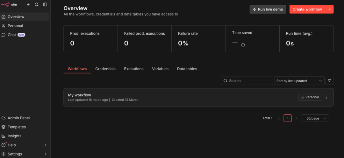Switch to the Executions tab
Image resolution: width=344 pixels, height=158 pixels.
(134, 69)
